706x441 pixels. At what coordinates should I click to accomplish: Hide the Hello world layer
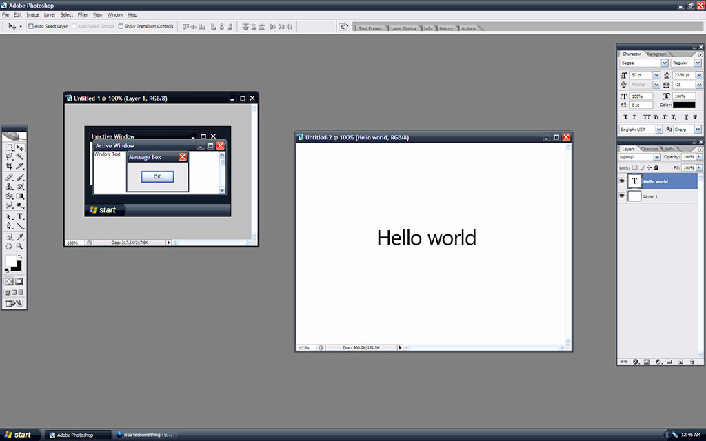pyautogui.click(x=622, y=181)
